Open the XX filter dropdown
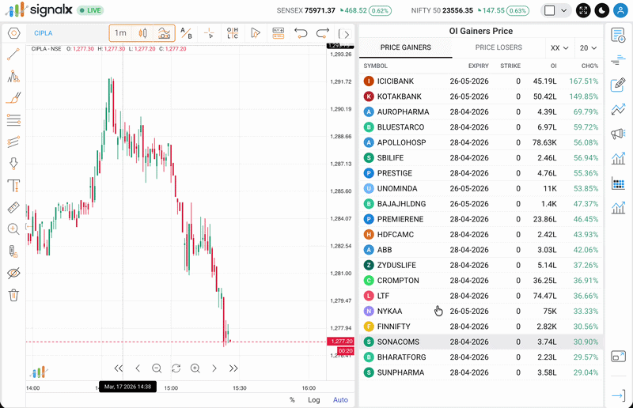633x408 pixels. [559, 48]
